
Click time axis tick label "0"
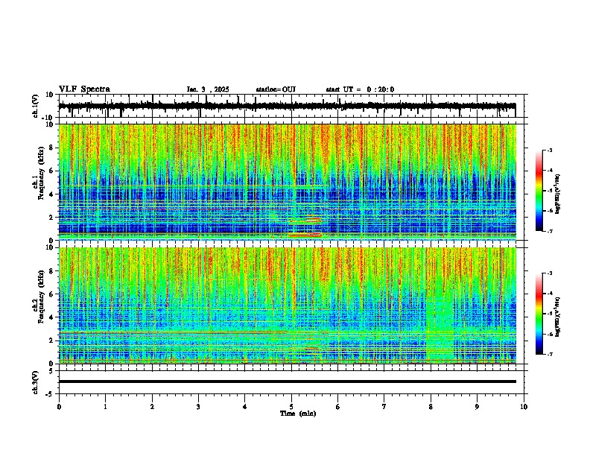click(59, 407)
